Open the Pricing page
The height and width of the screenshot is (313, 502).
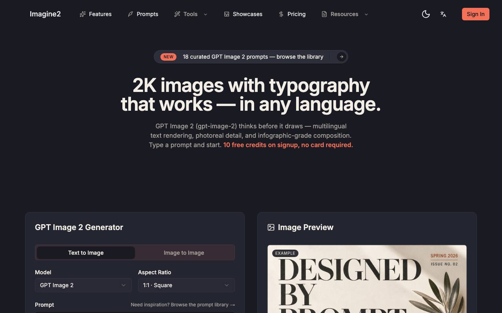coord(292,14)
